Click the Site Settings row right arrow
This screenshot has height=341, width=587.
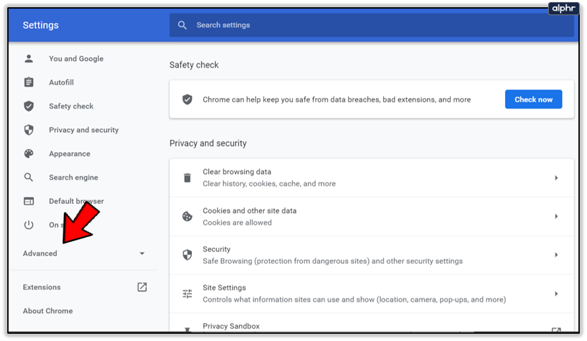coord(556,294)
